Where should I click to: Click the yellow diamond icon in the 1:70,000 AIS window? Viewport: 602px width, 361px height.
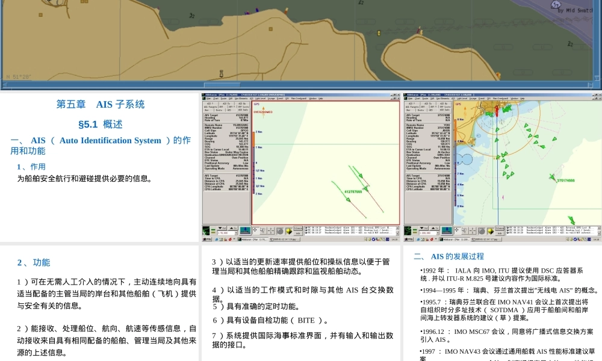click(289, 231)
